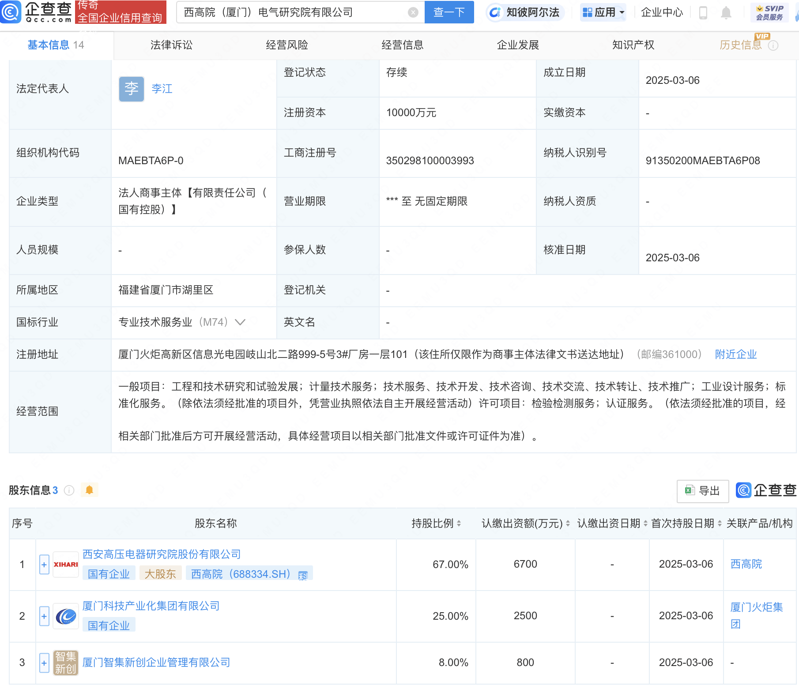Expand row of 厦门智集新创企业管理有限公司
The height and width of the screenshot is (685, 799).
coord(44,663)
